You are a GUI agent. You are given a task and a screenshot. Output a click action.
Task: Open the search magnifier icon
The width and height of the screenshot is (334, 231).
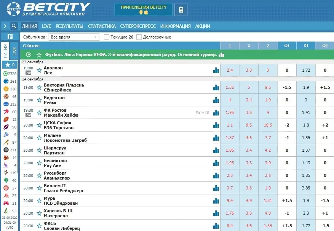14,26
